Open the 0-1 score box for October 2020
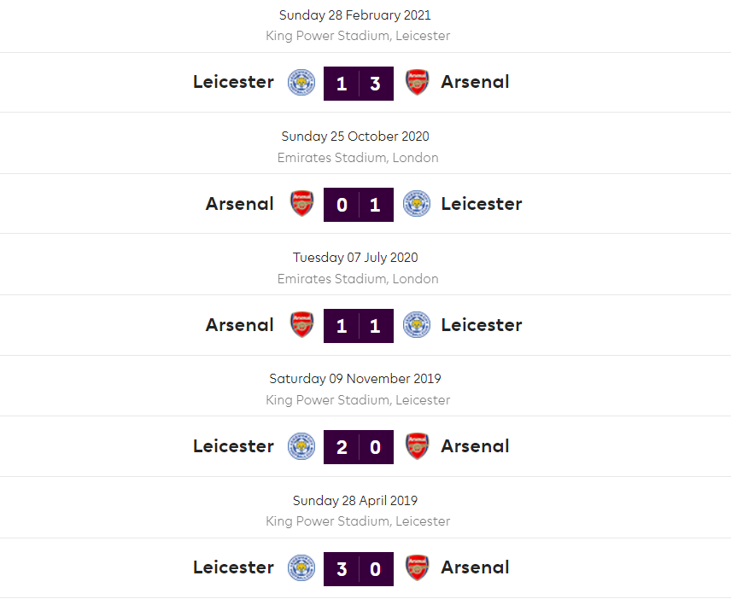The height and width of the screenshot is (599, 731). point(359,205)
